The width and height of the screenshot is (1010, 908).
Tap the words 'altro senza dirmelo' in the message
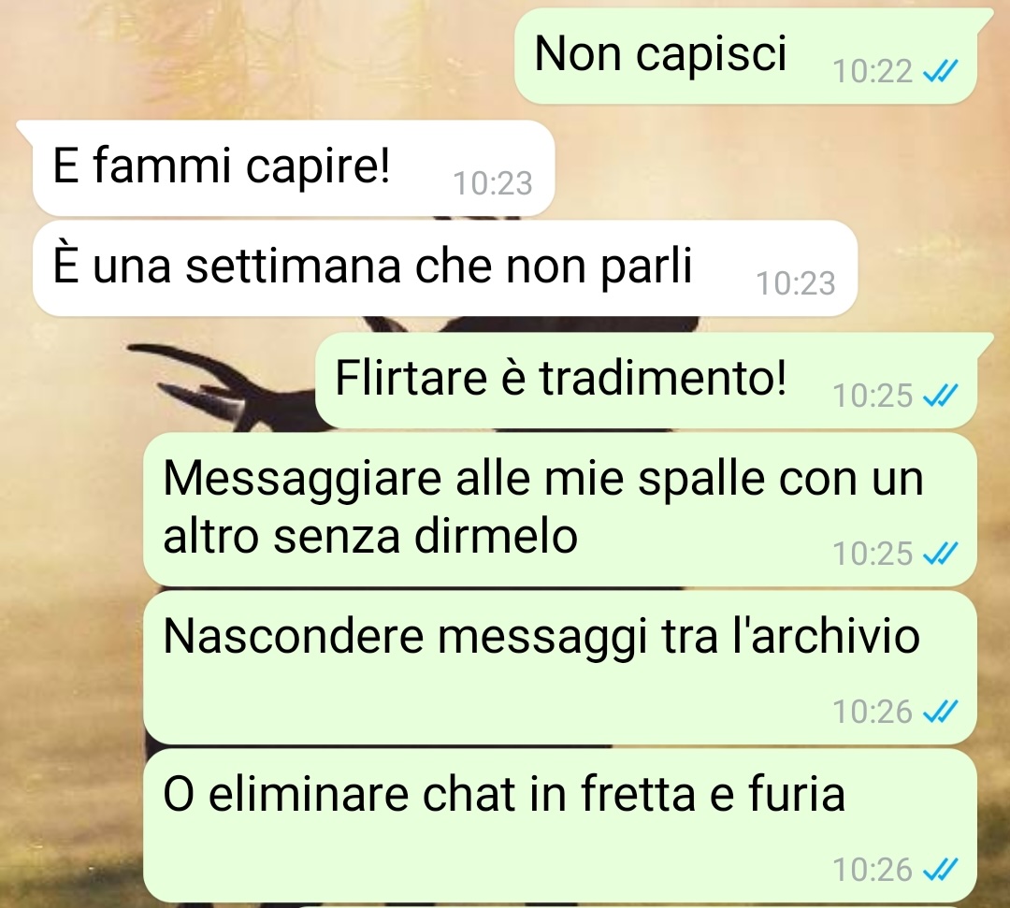(x=370, y=536)
